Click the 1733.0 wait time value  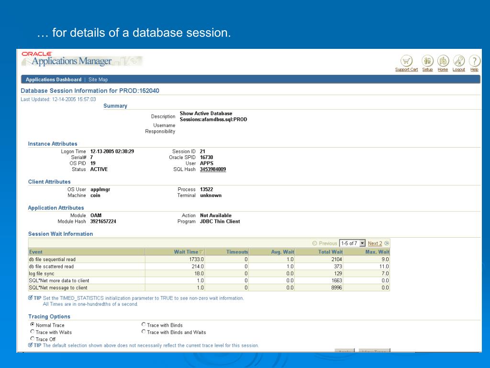tap(196, 259)
